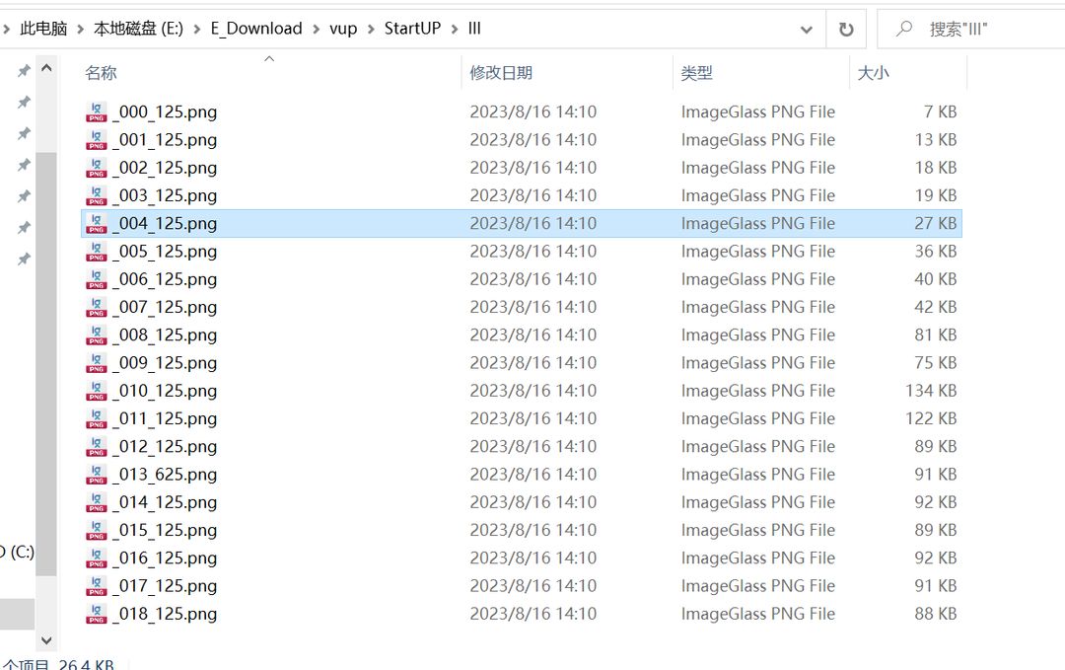Click the navigation pane scroll up arrow
The image size is (1065, 670).
point(46,68)
